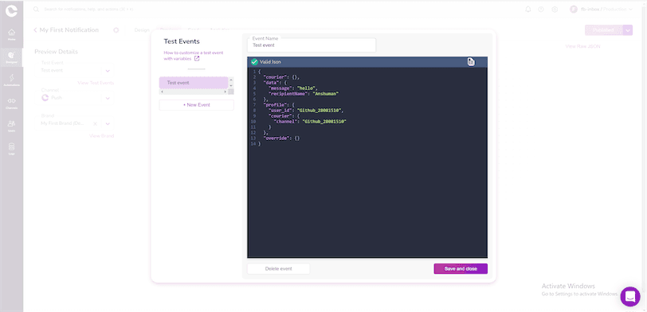Image resolution: width=647 pixels, height=312 pixels.
Task: Open the Home sidebar icon
Action: click(11, 34)
